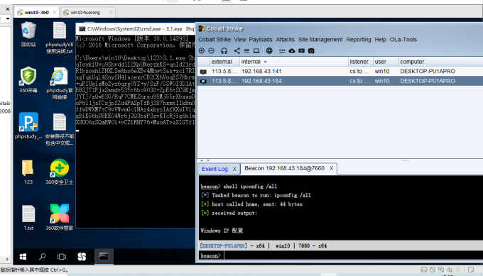The width and height of the screenshot is (483, 276).
Task: Focus the beacon command input field
Action: click(x=353, y=255)
